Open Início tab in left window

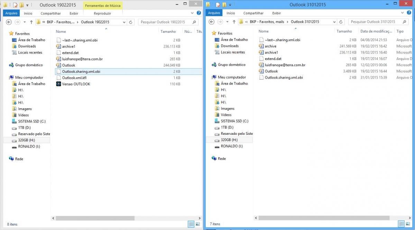point(28,13)
